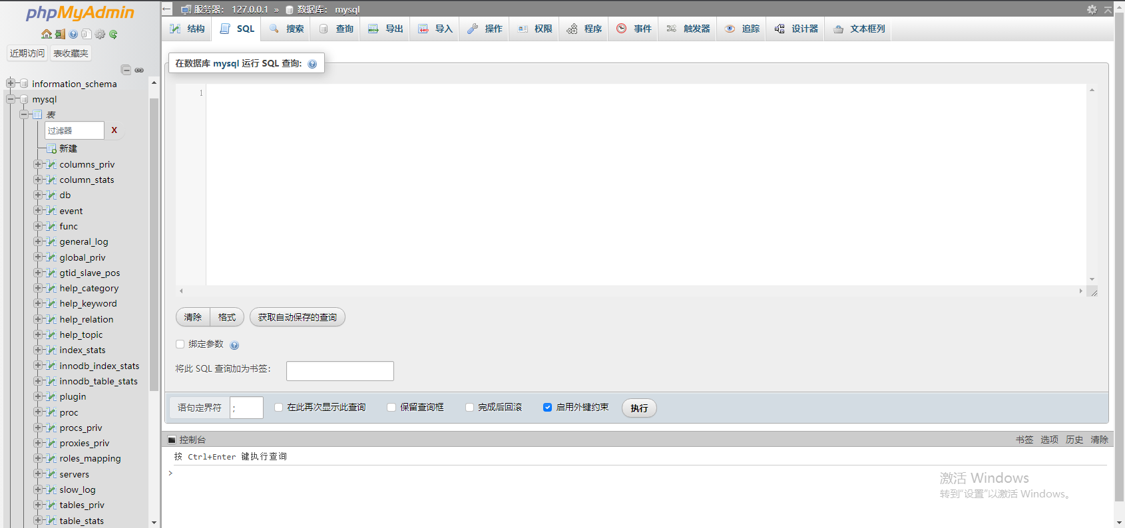The image size is (1125, 528).
Task: Open the MySQL documentation page icon
Action: [x=87, y=34]
